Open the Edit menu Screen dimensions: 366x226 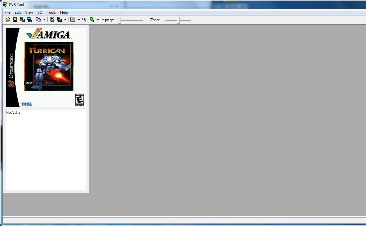18,12
